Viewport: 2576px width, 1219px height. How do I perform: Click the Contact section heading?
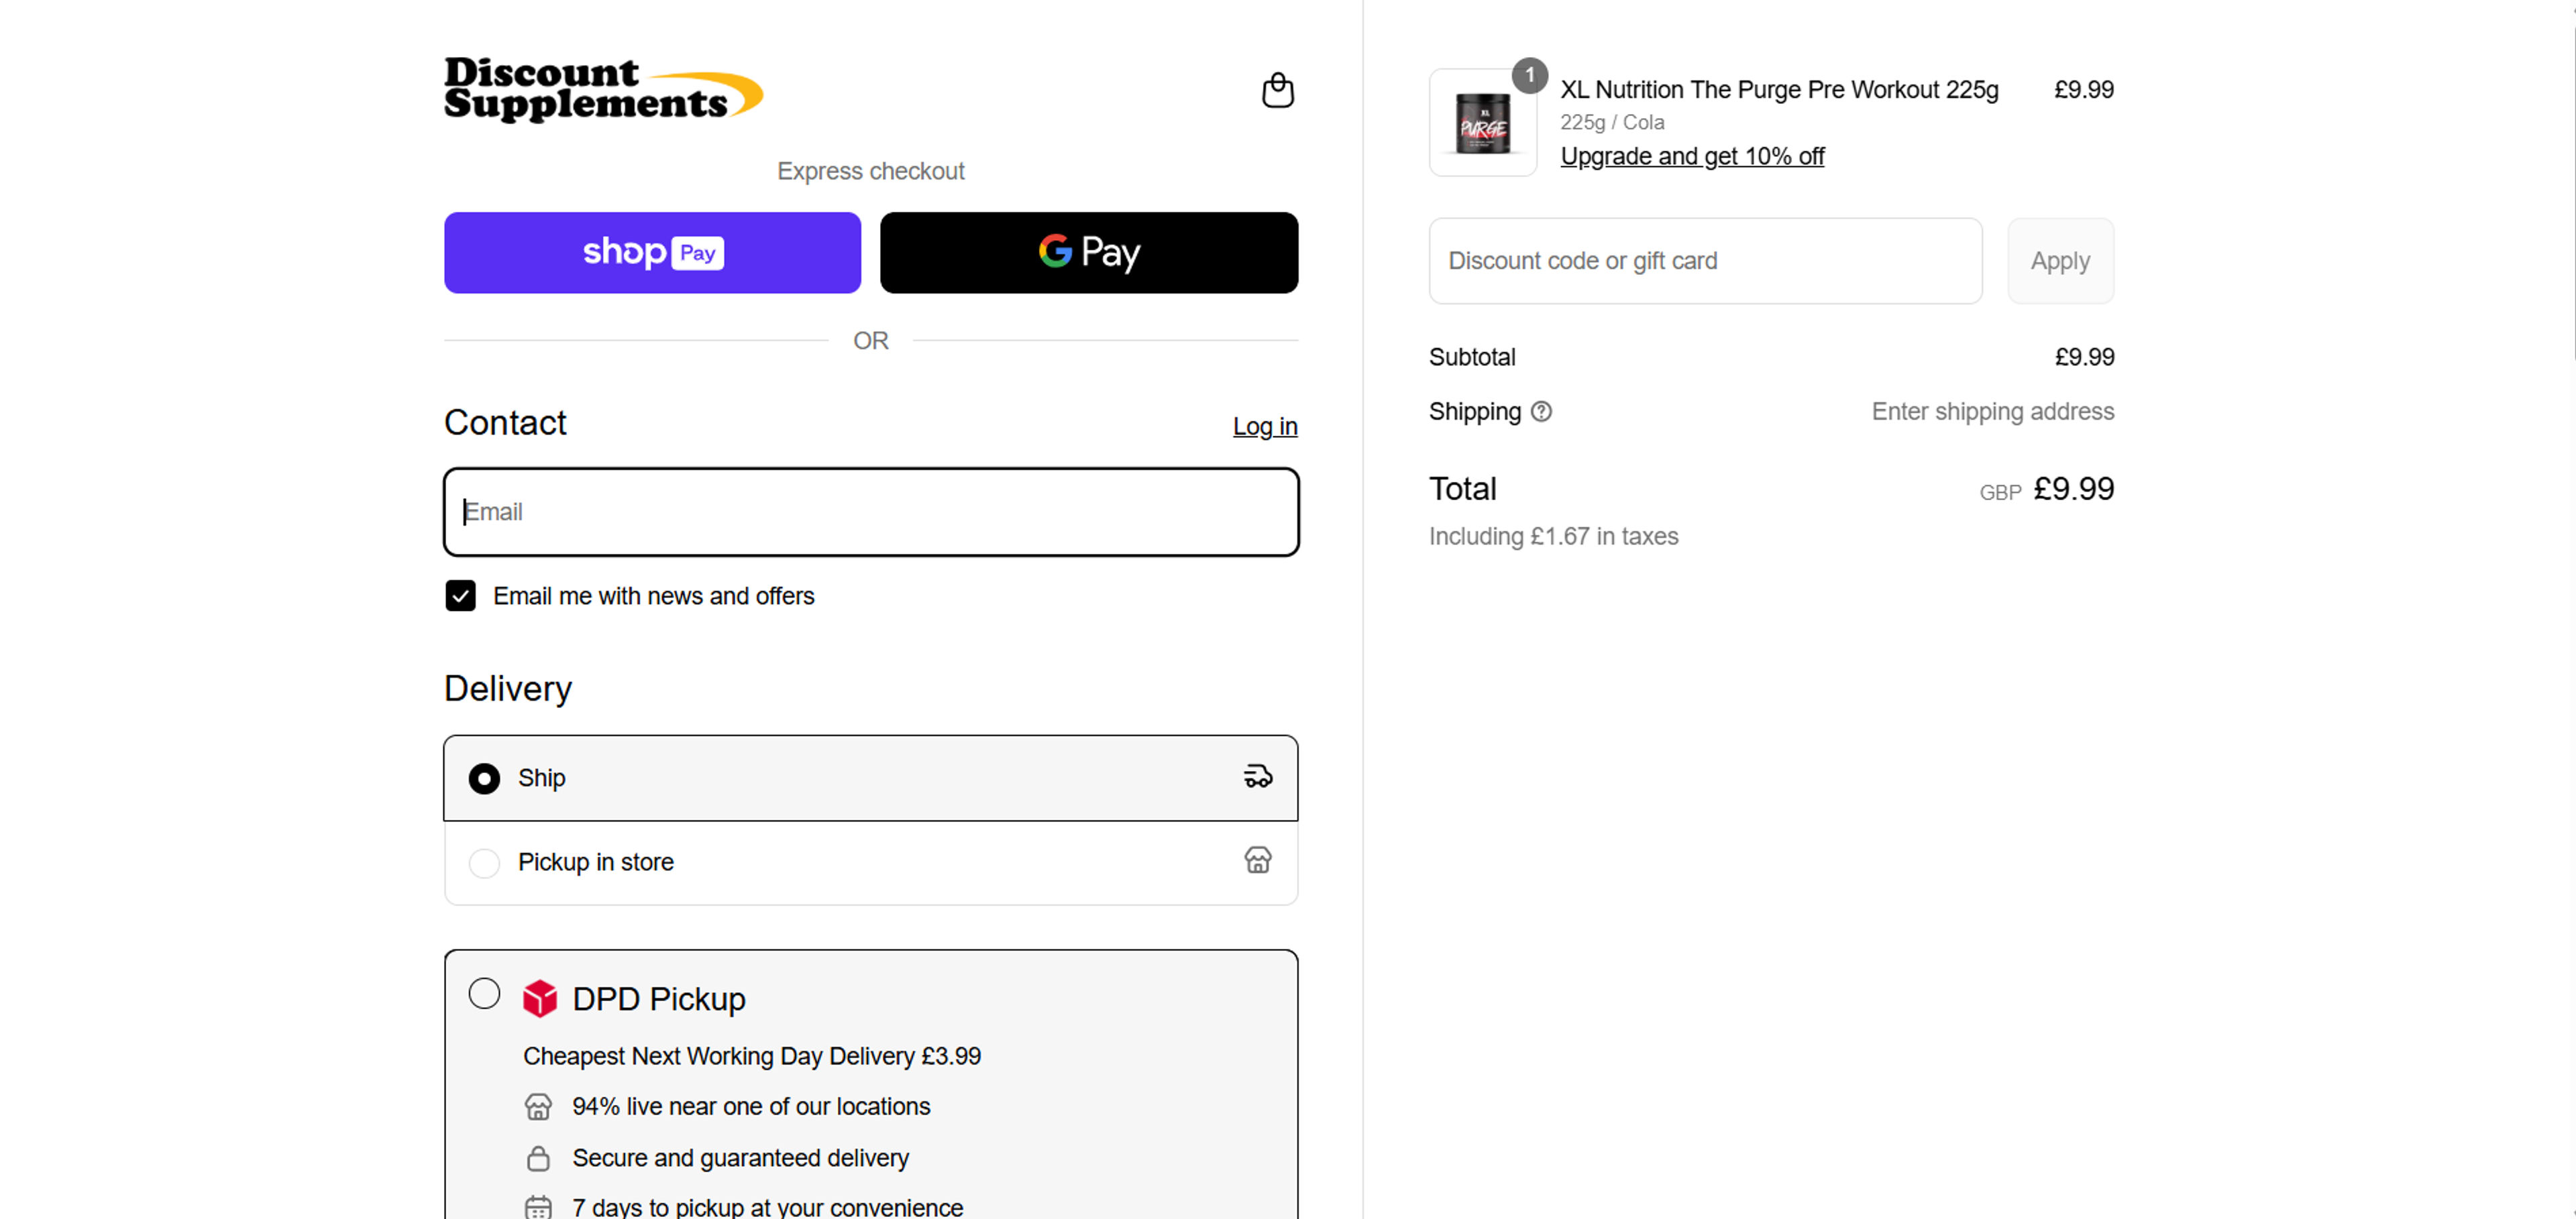tap(505, 422)
